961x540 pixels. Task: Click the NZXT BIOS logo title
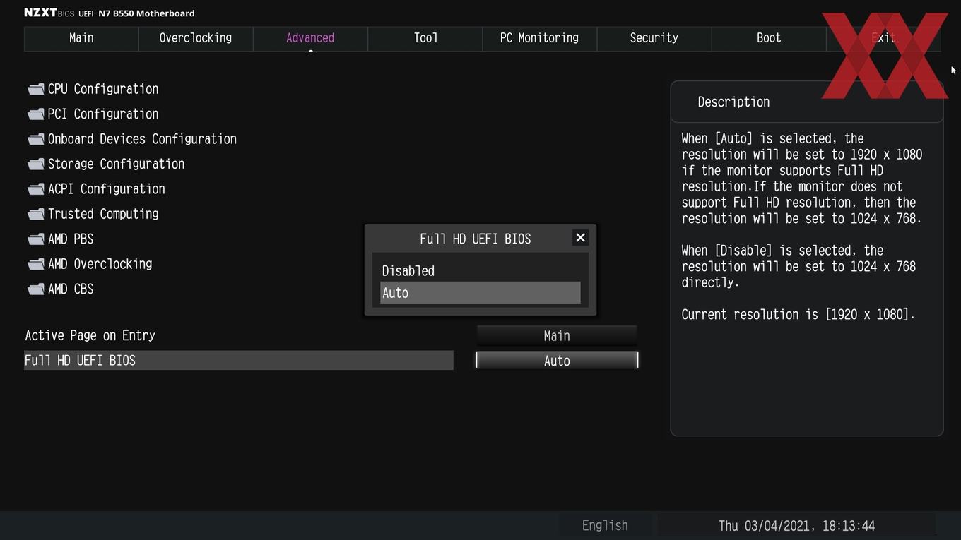click(x=110, y=13)
